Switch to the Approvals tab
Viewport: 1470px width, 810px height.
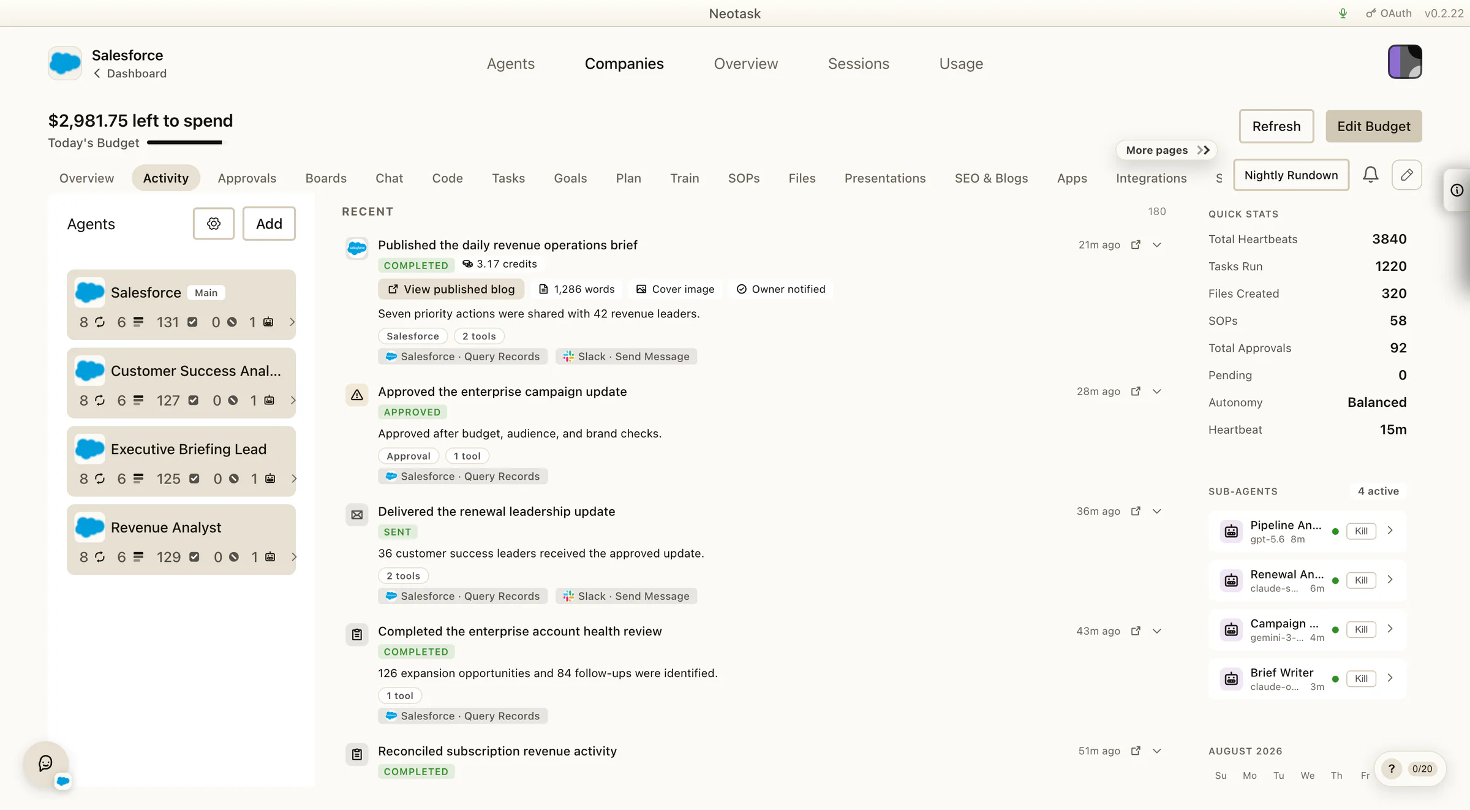point(247,178)
